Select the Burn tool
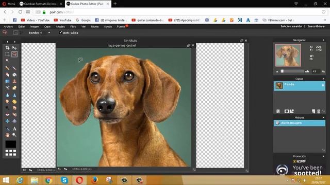330x185 pixels. (x=14, y=108)
